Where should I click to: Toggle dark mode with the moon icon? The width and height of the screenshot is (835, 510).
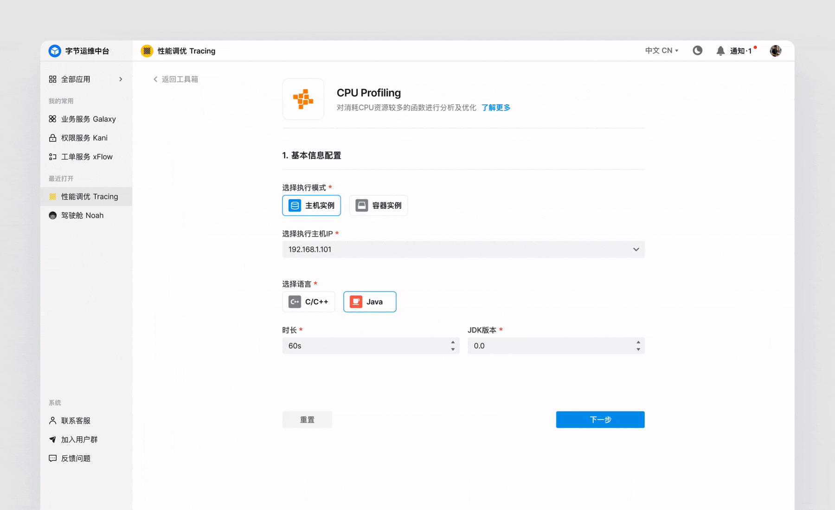[x=697, y=51]
